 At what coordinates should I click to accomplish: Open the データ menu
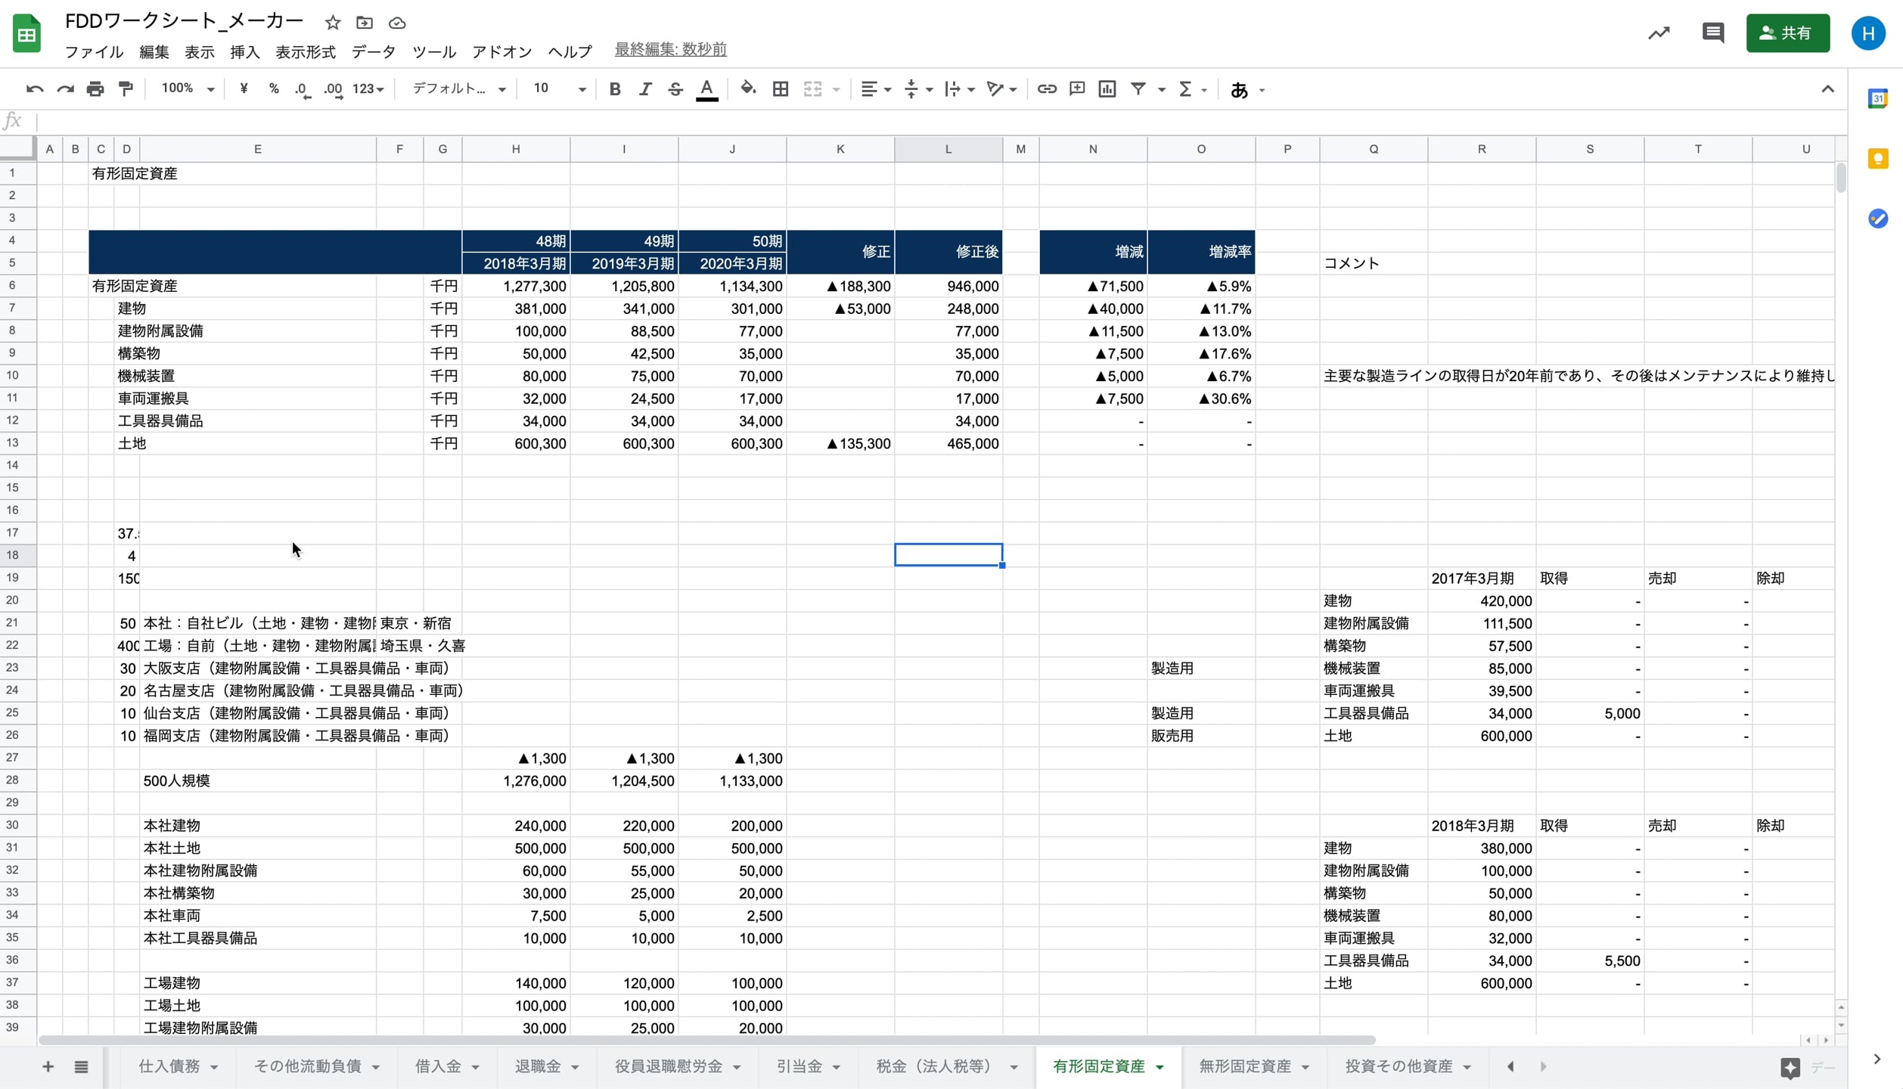pyautogui.click(x=373, y=51)
